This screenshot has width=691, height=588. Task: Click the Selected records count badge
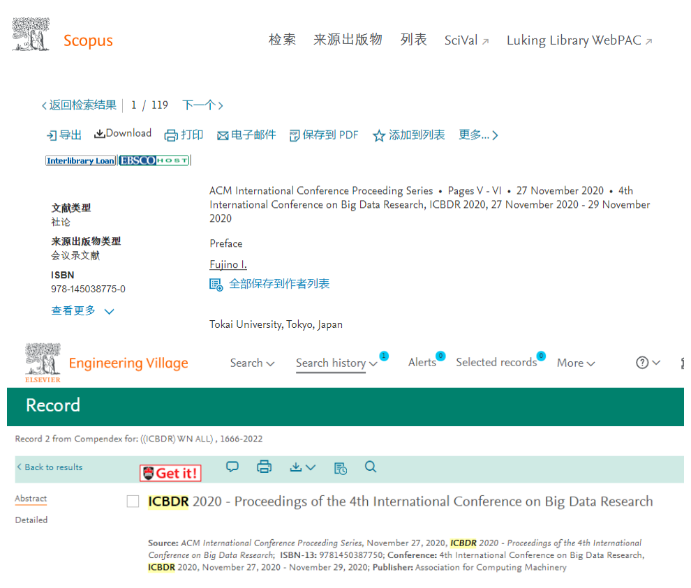[x=541, y=356]
